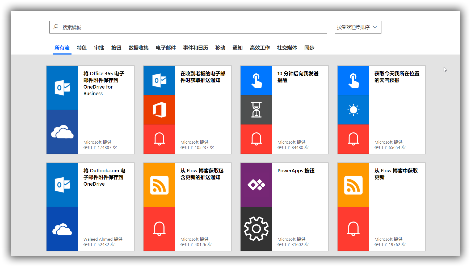Open 10 分钟后向我发送提醒 template title
The width and height of the screenshot is (471, 267).
click(x=298, y=77)
